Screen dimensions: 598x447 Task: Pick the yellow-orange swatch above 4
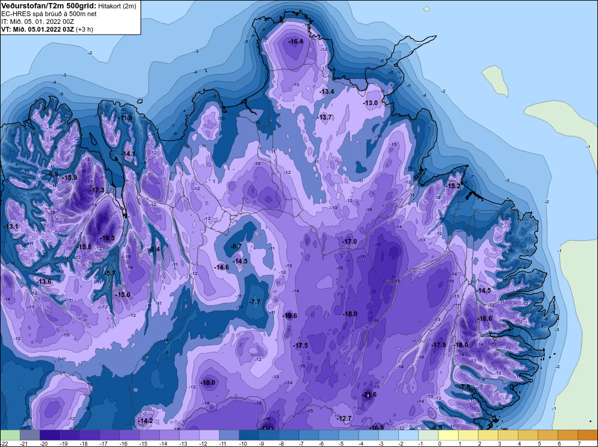point(528,435)
